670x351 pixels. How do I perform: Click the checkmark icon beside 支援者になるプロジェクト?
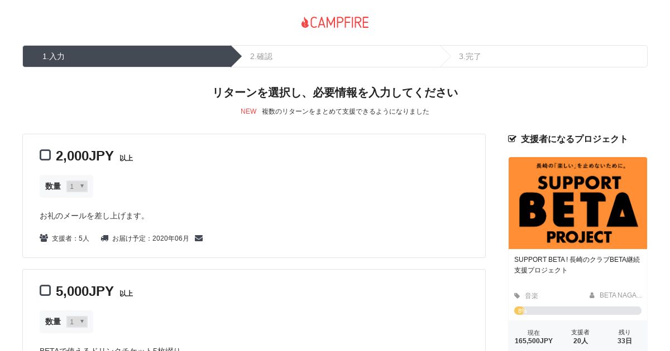pos(512,139)
